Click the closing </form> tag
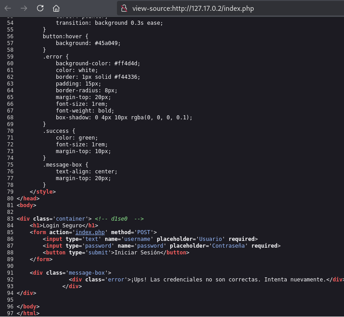This screenshot has height=317, width=344. [x=41, y=259]
